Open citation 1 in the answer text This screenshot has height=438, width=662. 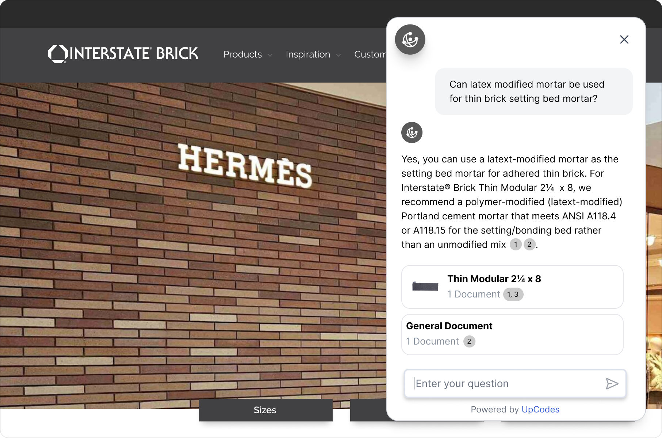[x=516, y=245]
